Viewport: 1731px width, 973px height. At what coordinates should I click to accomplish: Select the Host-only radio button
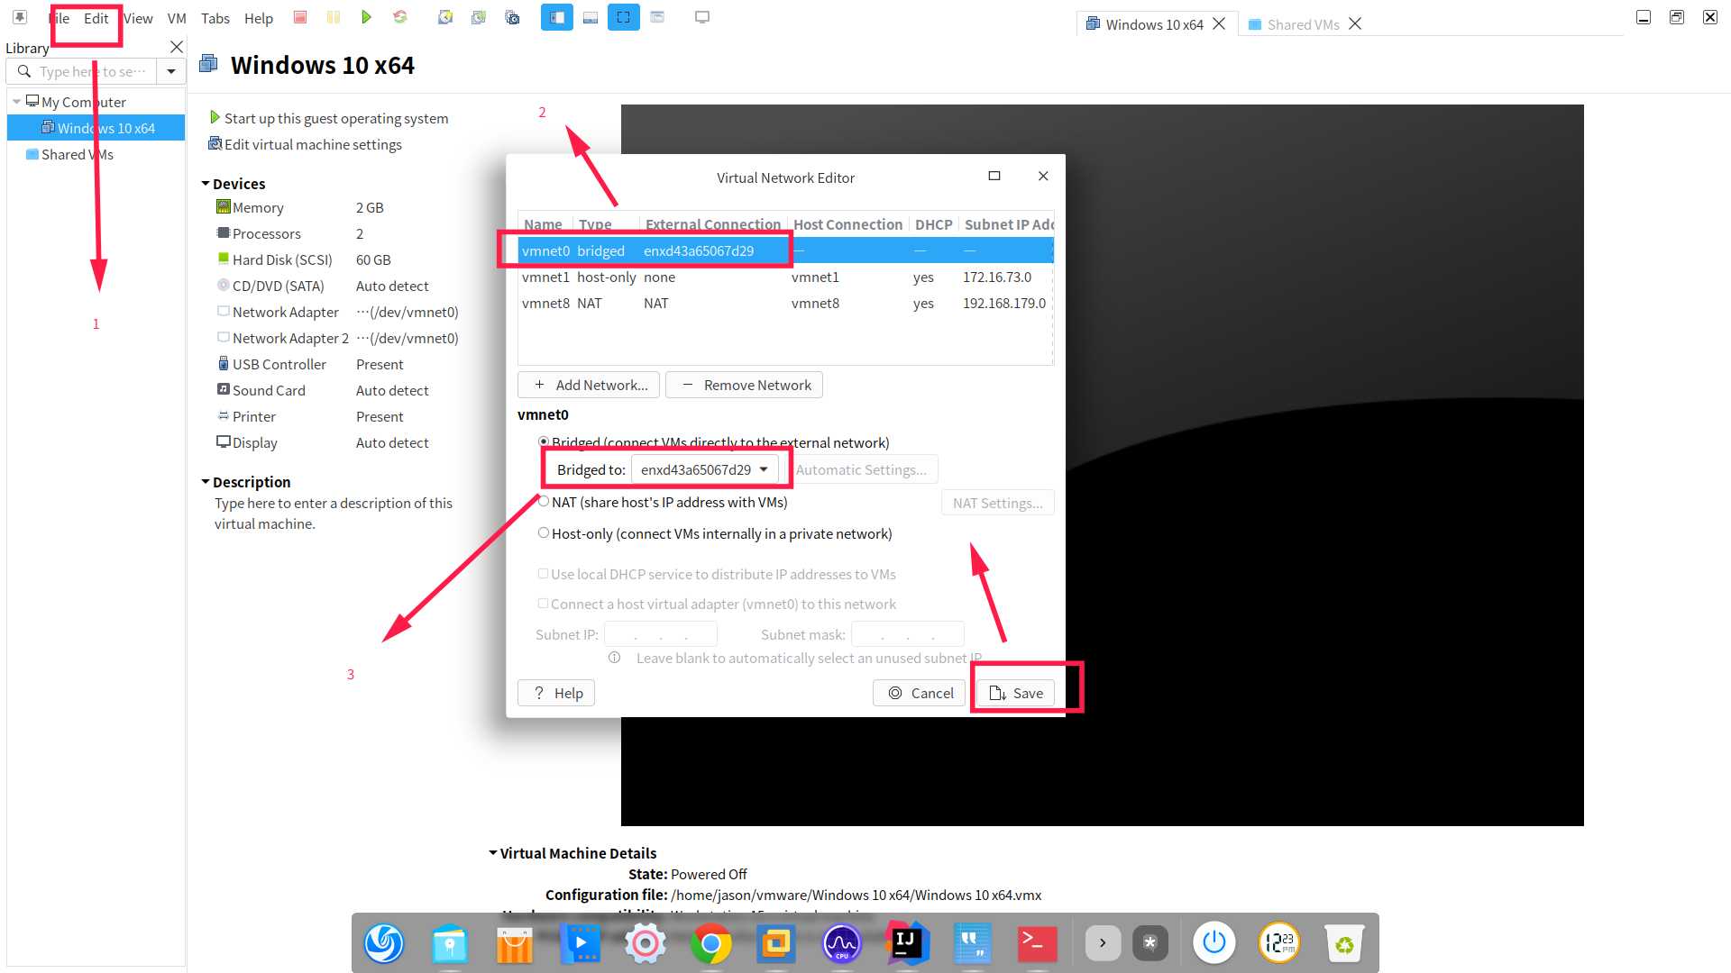click(x=544, y=532)
